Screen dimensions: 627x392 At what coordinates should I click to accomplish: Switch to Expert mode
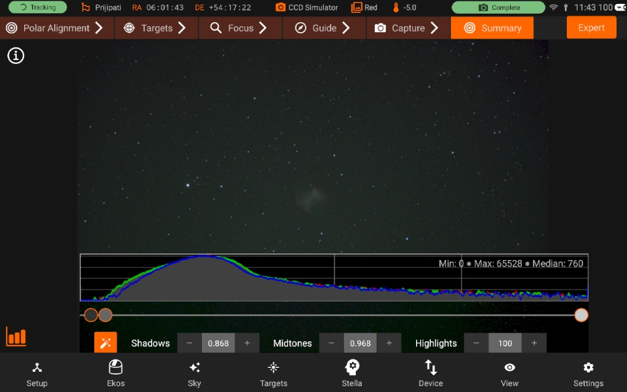click(x=592, y=27)
